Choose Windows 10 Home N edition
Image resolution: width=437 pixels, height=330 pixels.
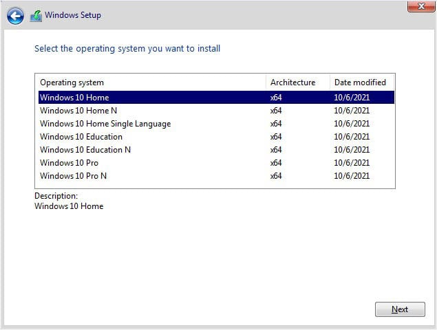[x=78, y=111]
